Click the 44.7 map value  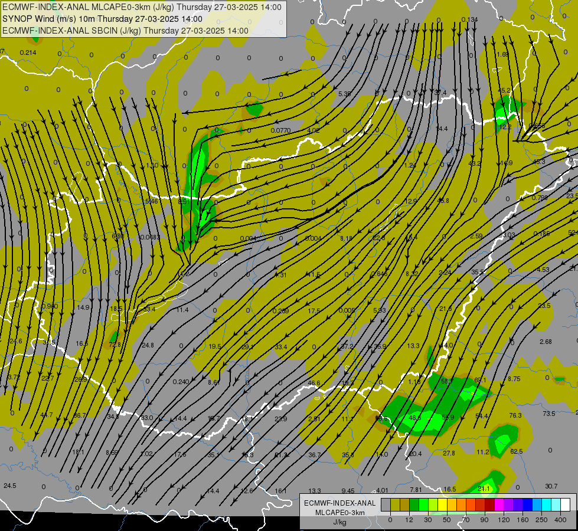coord(47,415)
